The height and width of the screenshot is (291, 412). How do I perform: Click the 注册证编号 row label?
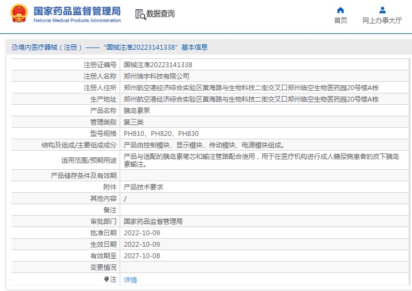click(100, 65)
